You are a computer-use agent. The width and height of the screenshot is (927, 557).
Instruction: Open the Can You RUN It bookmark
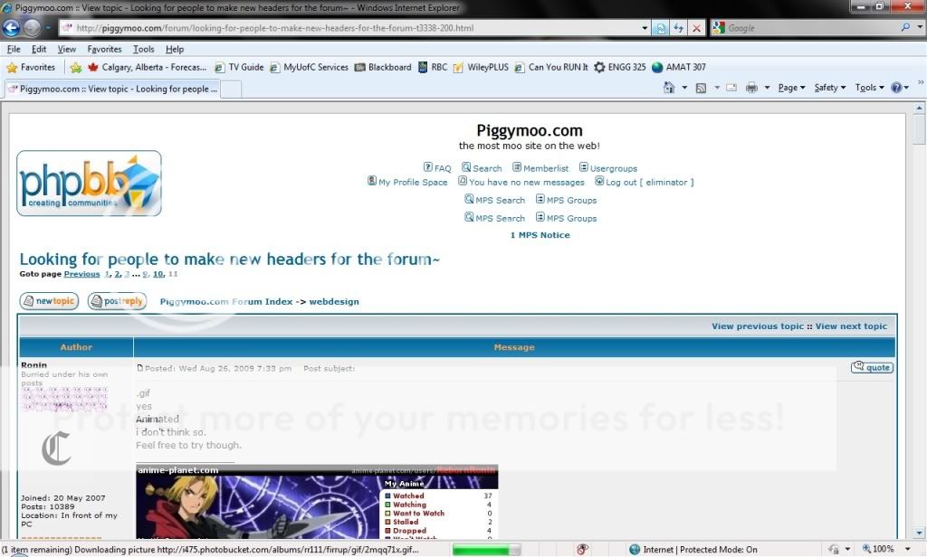click(x=551, y=67)
